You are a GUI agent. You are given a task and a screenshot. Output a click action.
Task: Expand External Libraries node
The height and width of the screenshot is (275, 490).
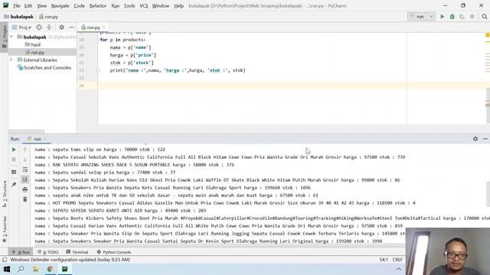coord(11,60)
